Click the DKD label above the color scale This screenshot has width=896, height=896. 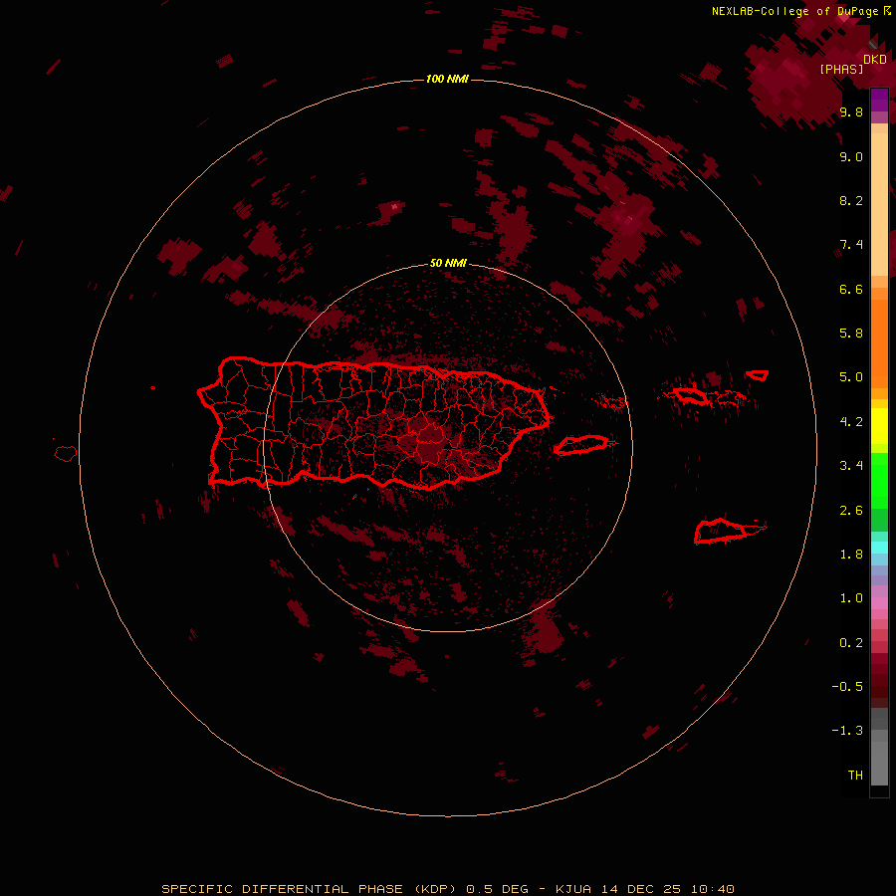pyautogui.click(x=875, y=59)
